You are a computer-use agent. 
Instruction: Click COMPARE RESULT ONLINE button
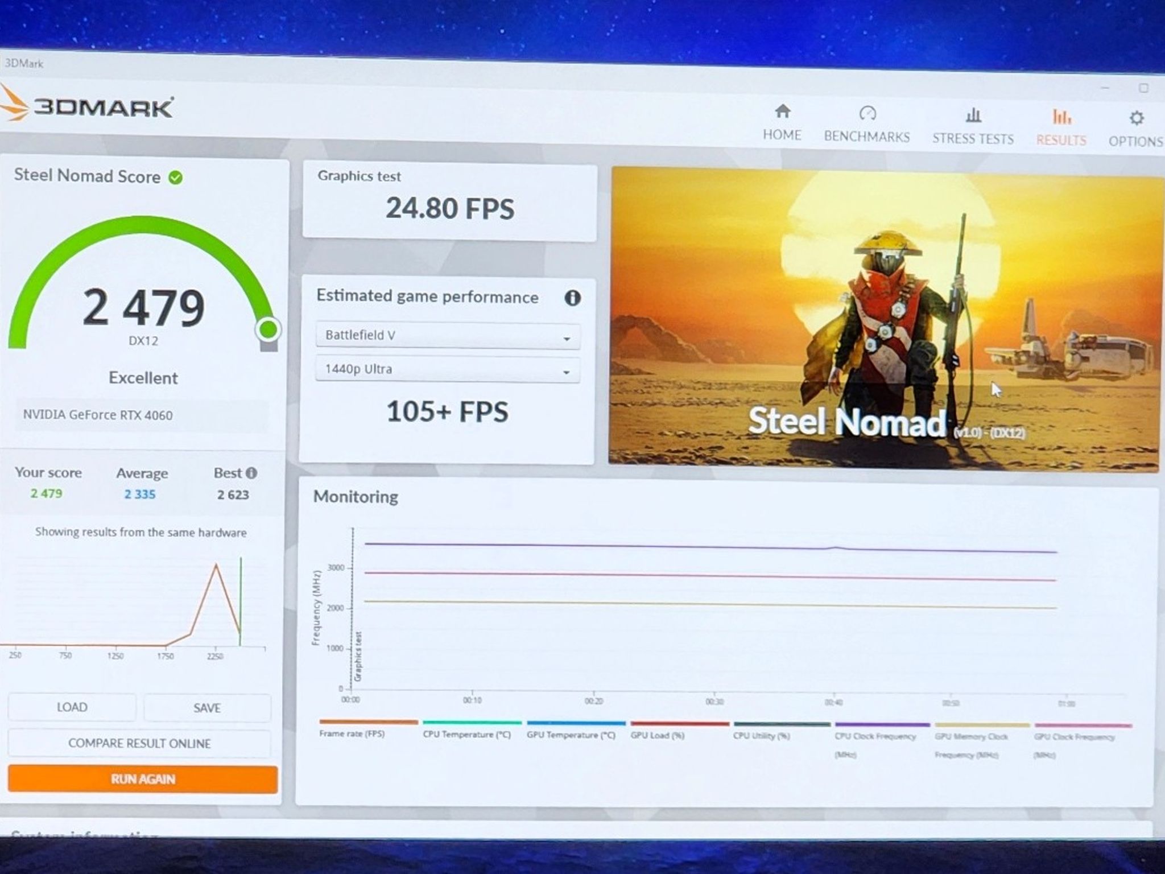tap(139, 743)
